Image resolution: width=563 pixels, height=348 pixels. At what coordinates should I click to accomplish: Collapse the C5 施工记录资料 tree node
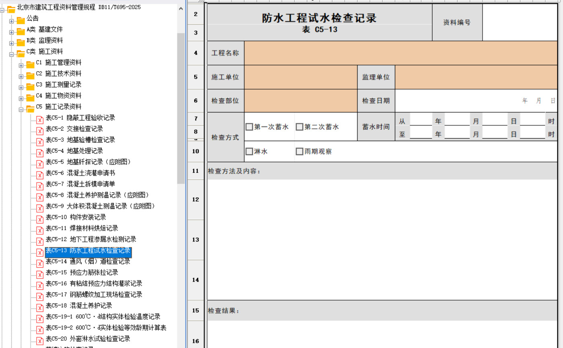coord(21,109)
